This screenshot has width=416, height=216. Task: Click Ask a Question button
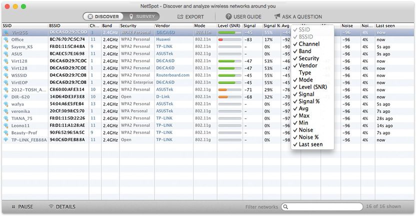pyautogui.click(x=298, y=16)
